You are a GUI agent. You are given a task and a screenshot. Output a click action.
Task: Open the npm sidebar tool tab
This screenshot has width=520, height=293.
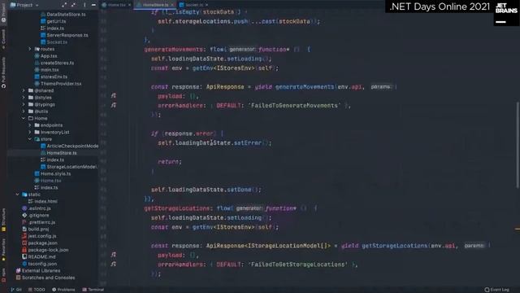[3, 275]
